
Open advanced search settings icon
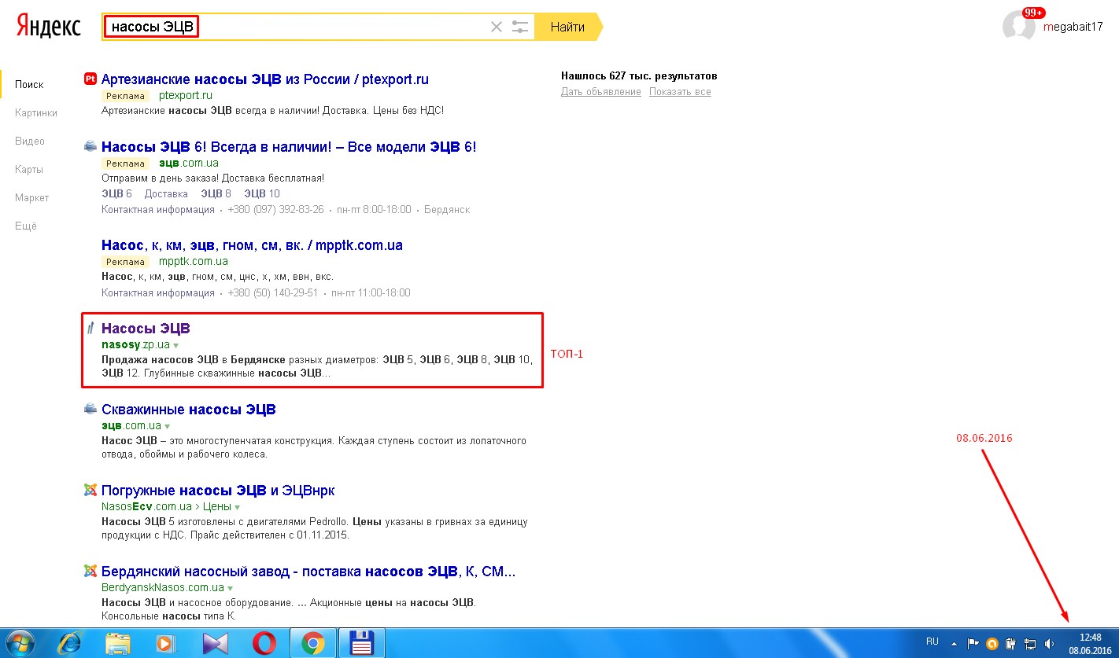tap(519, 27)
